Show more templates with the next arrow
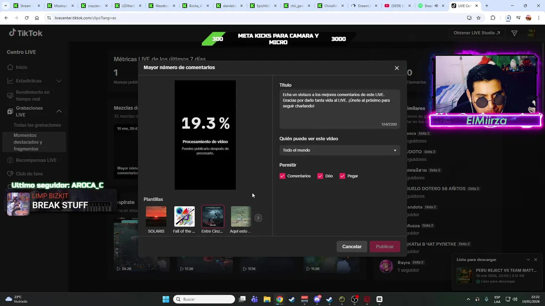The height and width of the screenshot is (306, 545). pos(258,218)
